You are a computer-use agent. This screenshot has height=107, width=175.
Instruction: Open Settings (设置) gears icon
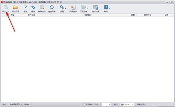62,7
